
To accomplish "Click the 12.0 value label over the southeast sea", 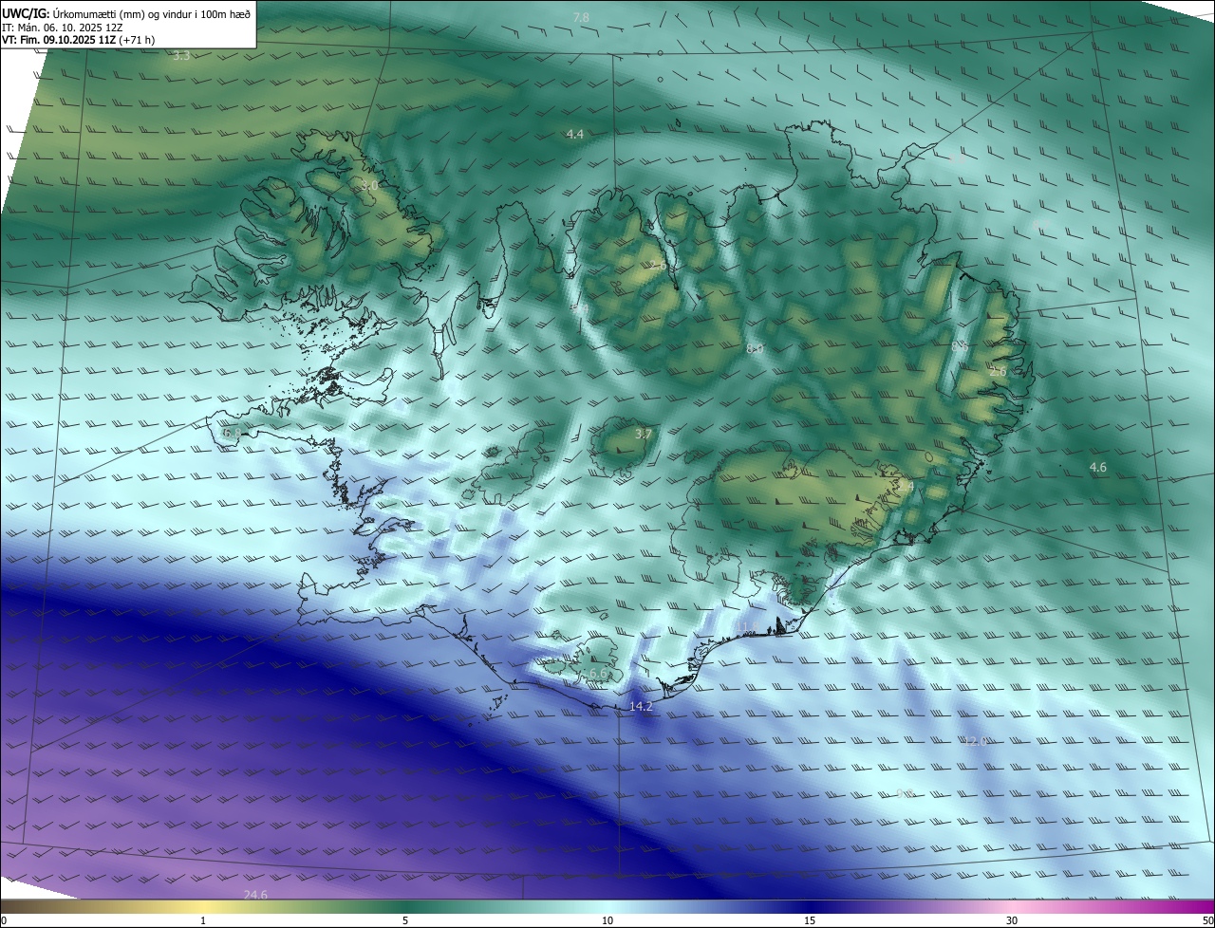I will pos(976,741).
